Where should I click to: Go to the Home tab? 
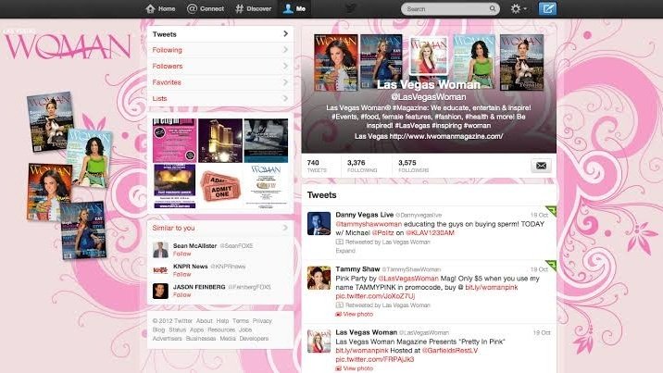coord(160,8)
